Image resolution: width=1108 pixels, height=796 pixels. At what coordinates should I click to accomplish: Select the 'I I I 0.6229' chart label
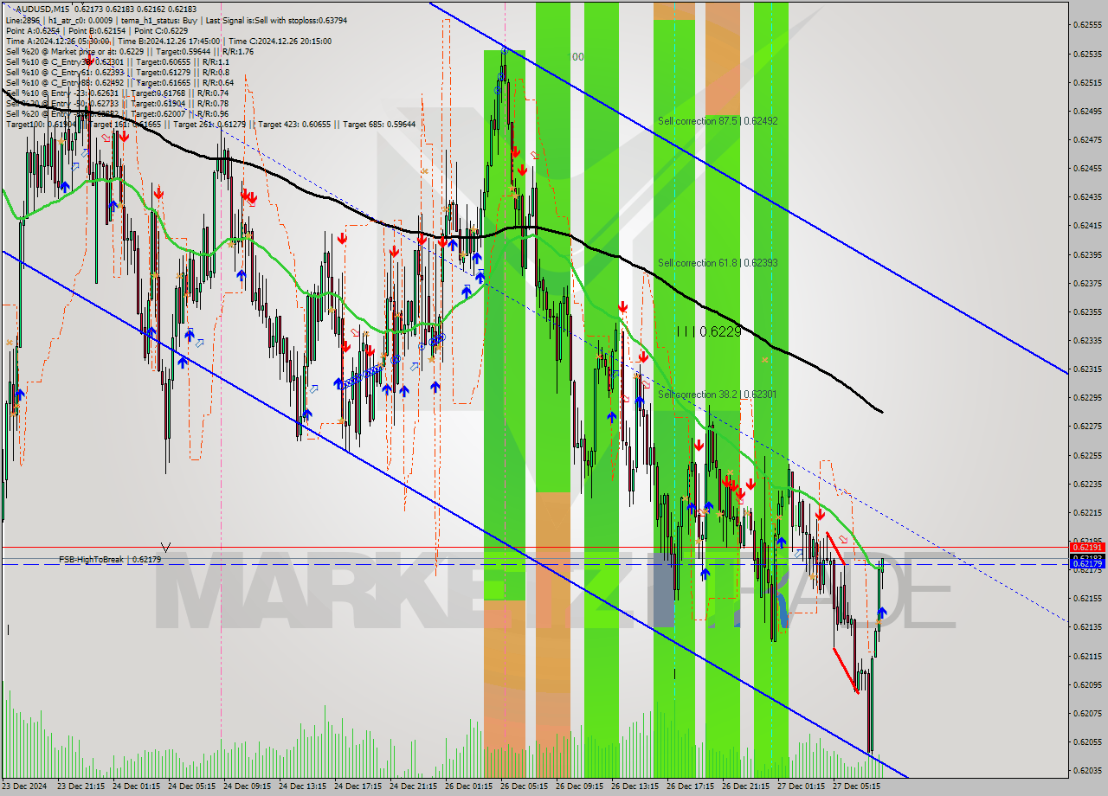[x=709, y=331]
